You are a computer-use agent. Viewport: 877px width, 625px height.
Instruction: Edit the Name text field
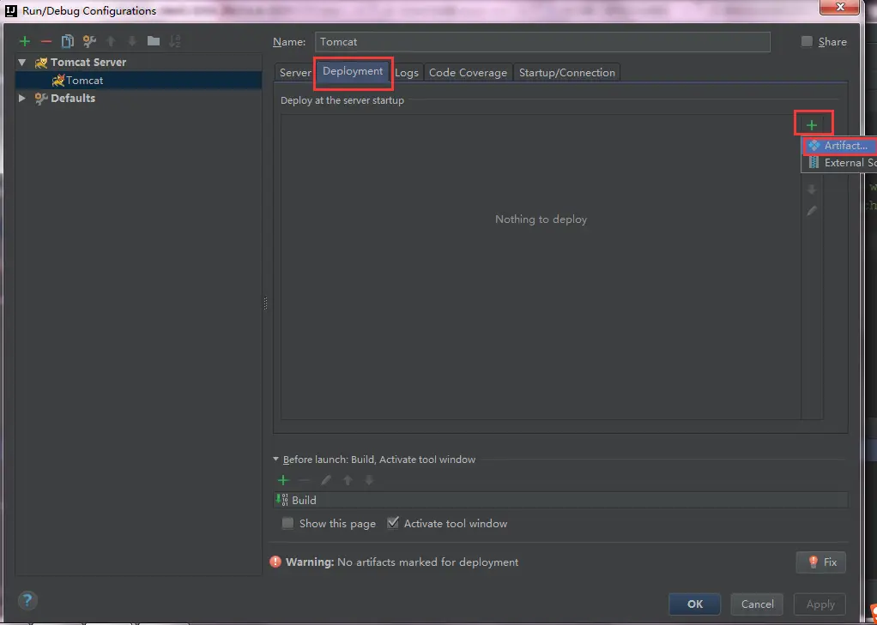pyautogui.click(x=542, y=42)
